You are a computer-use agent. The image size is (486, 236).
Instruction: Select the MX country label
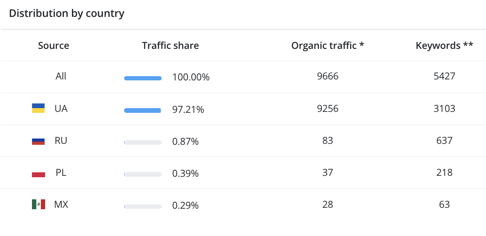click(61, 205)
